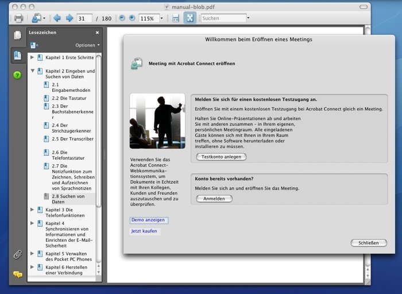
Task: Click the document scroll down arrow
Action: point(368,276)
